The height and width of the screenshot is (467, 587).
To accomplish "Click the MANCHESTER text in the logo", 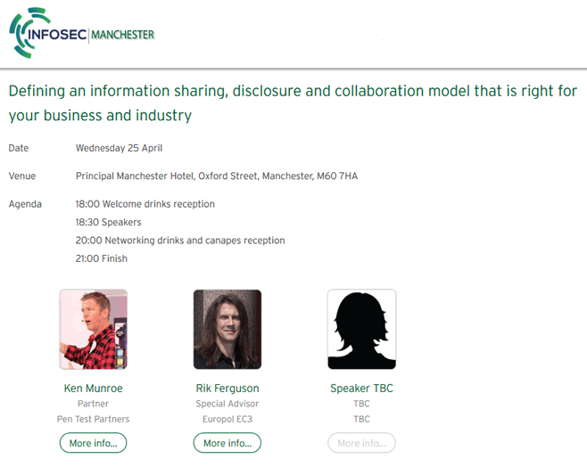I will click(122, 35).
